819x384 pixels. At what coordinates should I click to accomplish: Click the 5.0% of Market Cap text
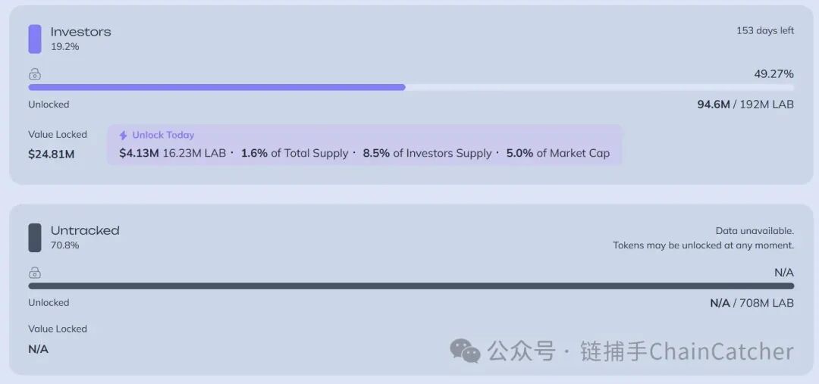click(x=558, y=154)
